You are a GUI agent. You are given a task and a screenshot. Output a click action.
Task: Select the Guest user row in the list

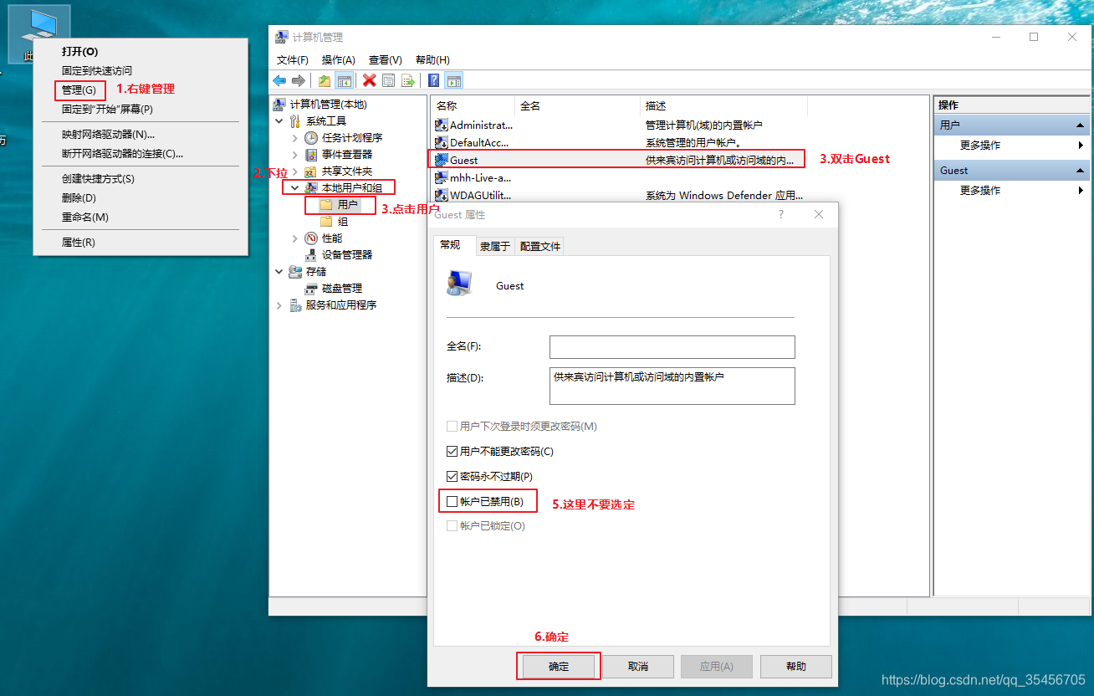tap(618, 160)
